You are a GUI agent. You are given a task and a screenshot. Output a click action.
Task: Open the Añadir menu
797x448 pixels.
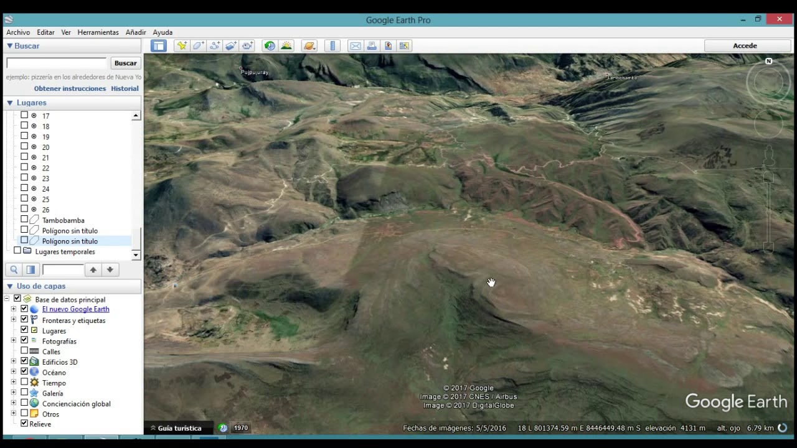pos(136,32)
